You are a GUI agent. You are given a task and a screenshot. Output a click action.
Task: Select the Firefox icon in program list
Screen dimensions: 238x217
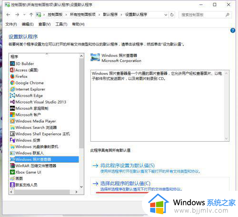[x=12, y=76]
